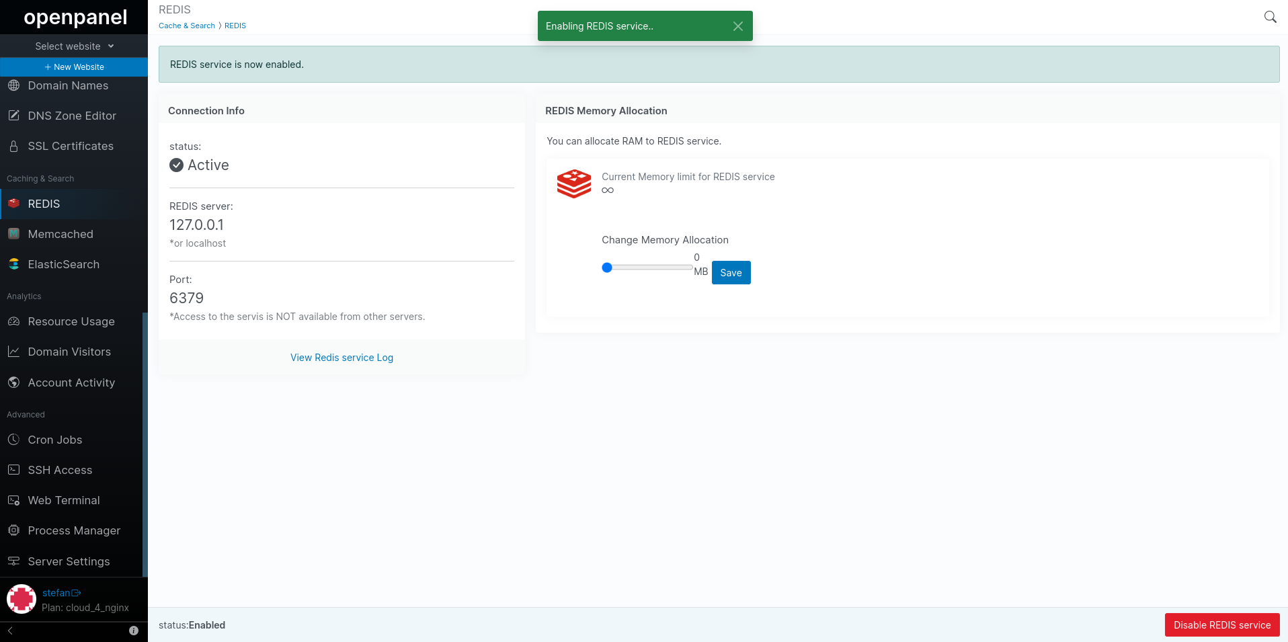
Task: Click the Active status checkmark icon
Action: coord(177,165)
